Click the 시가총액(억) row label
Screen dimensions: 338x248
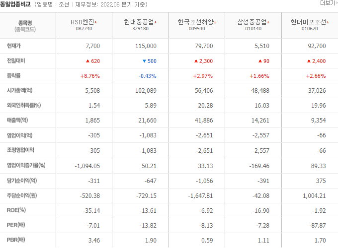[x=19, y=90]
